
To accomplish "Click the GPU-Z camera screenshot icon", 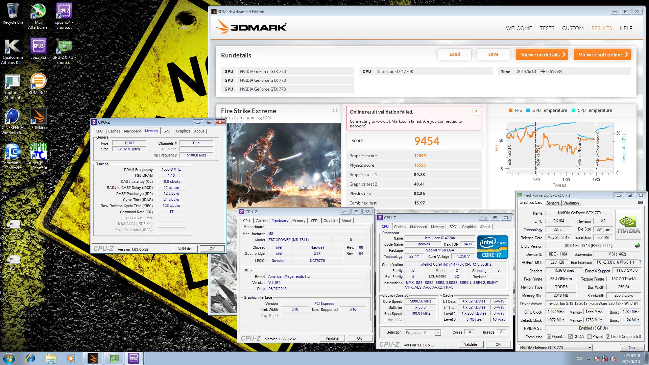I will coord(640,202).
